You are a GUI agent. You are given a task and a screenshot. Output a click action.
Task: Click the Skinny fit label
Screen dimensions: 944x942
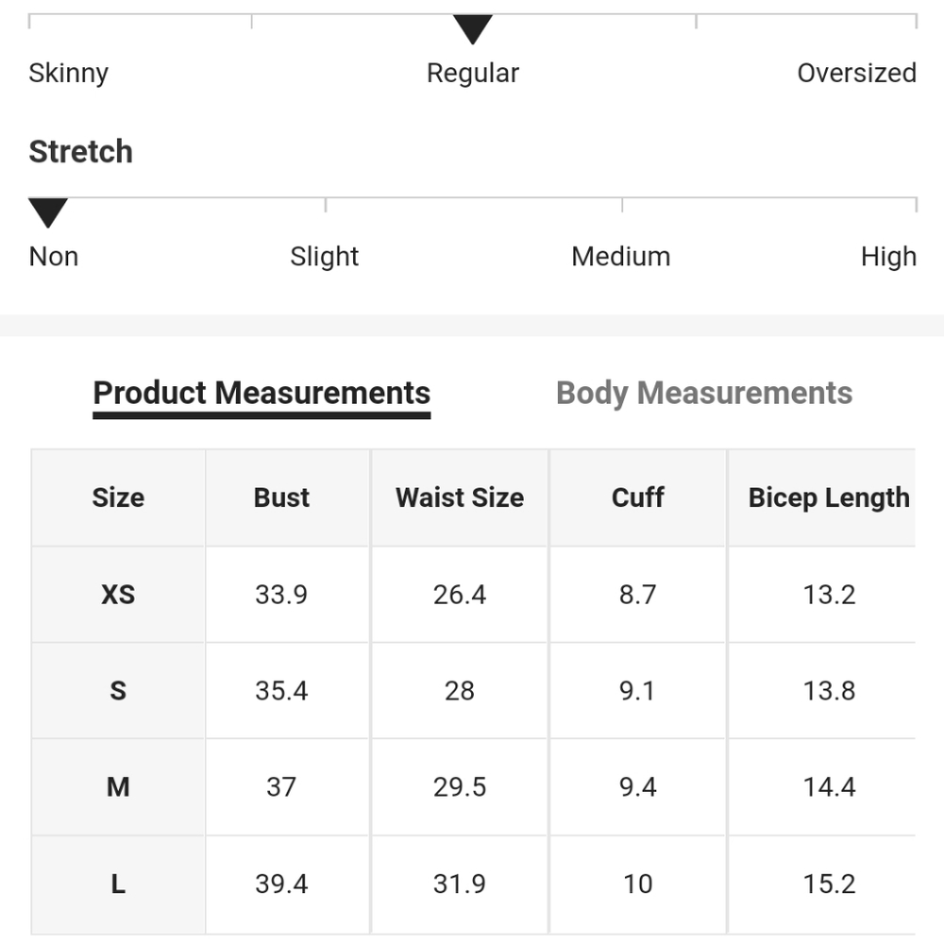click(69, 74)
